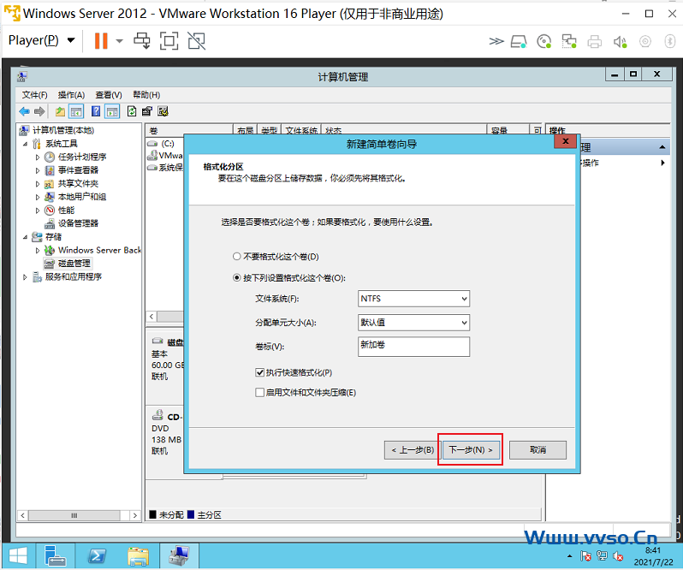Click the double-chevron expand devices icon
Image resolution: width=683 pixels, height=570 pixels.
click(496, 41)
